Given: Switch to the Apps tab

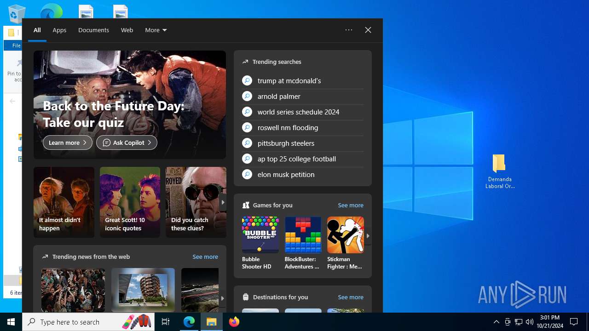Looking at the screenshot, I should [59, 30].
